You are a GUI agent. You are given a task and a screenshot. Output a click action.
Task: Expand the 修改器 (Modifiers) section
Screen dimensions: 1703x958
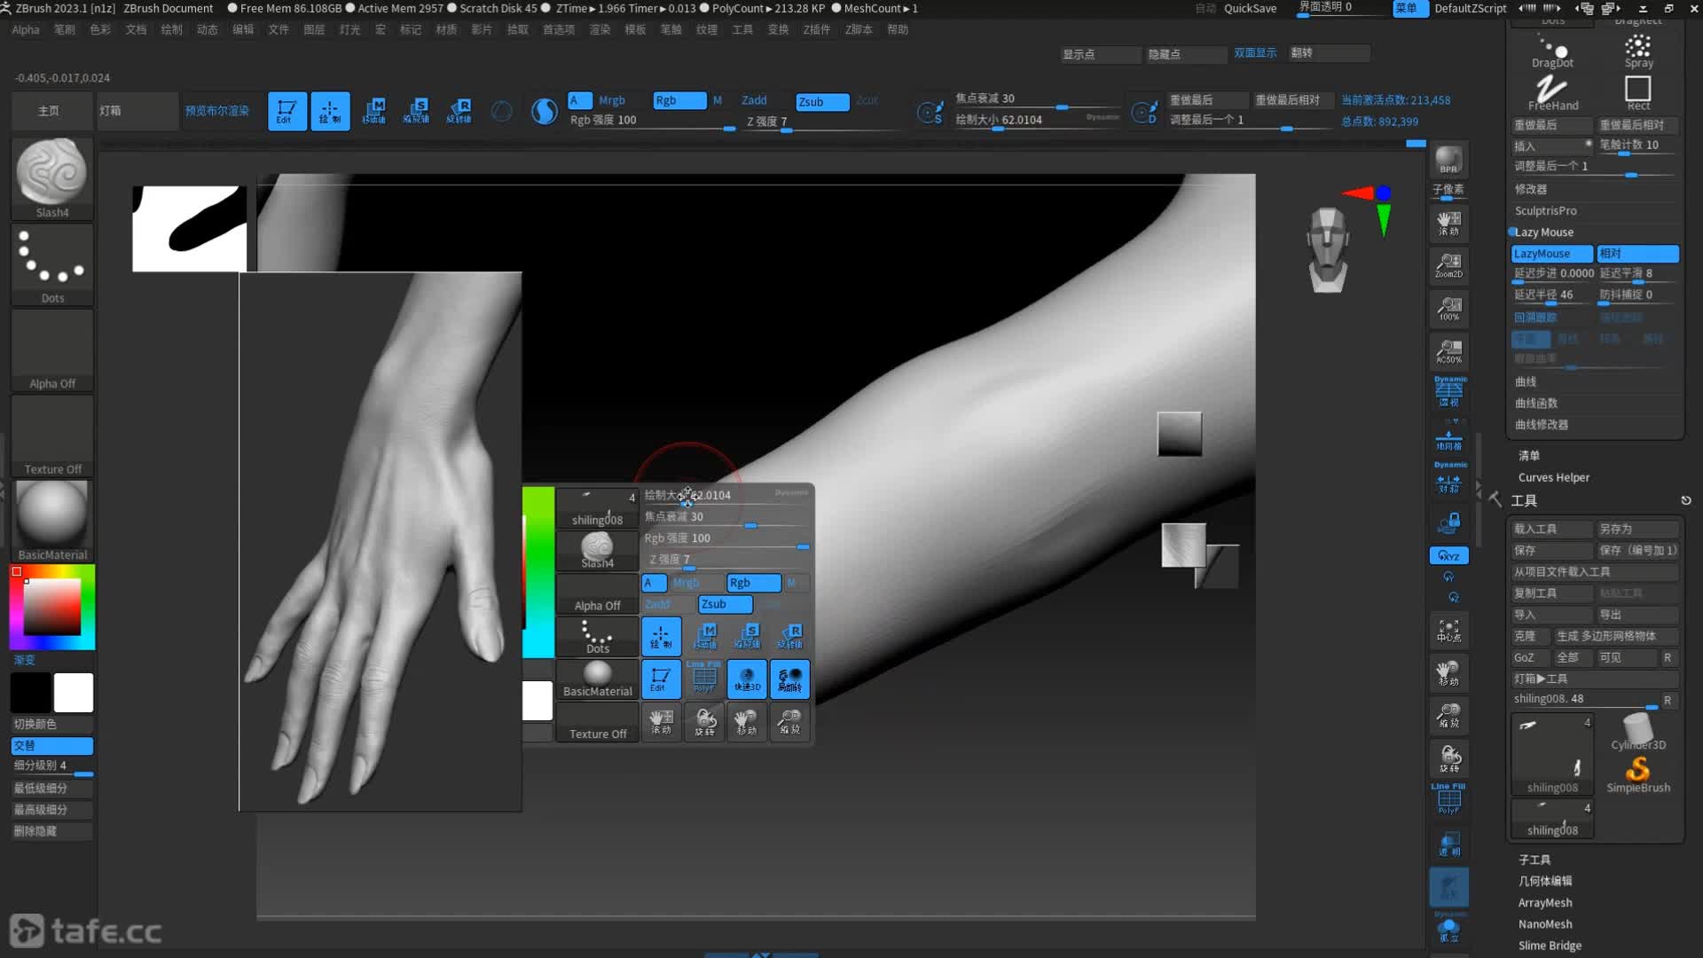(1531, 189)
